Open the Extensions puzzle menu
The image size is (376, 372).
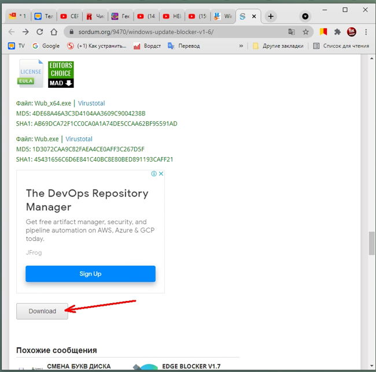pos(337,32)
